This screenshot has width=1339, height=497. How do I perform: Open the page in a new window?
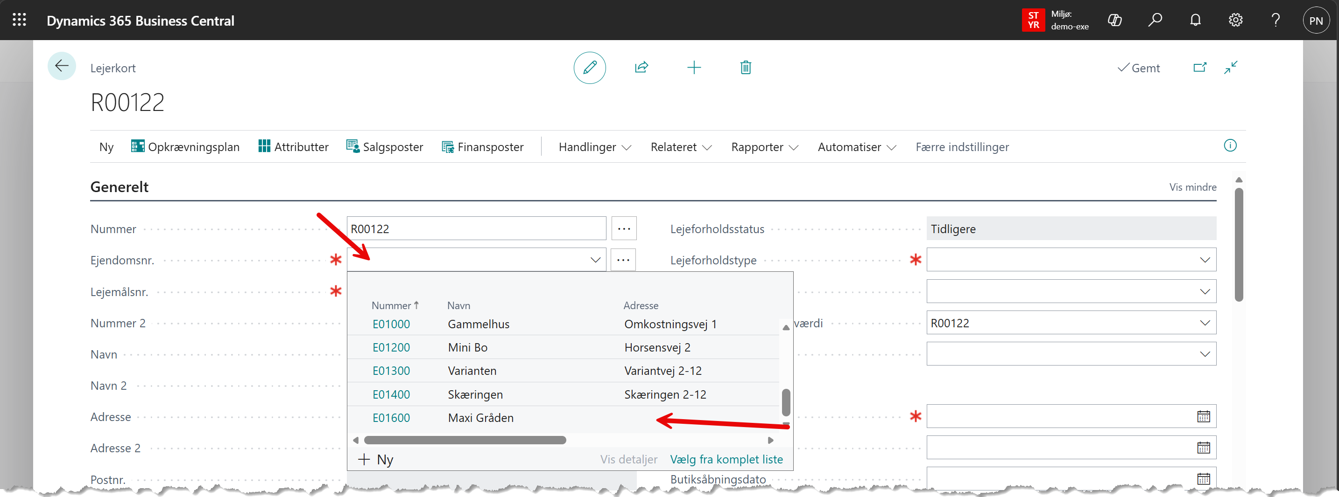pos(1199,68)
